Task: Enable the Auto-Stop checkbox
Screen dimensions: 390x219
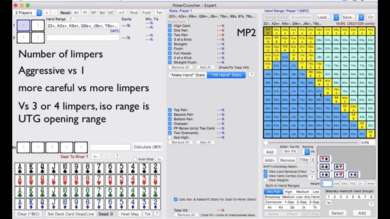Action: (135, 159)
